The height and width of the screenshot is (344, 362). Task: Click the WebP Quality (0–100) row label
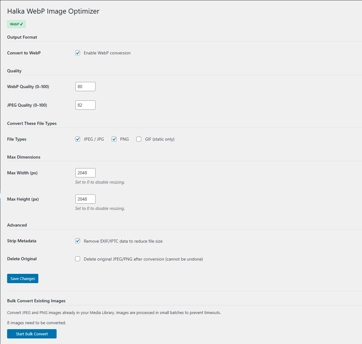[x=28, y=87]
